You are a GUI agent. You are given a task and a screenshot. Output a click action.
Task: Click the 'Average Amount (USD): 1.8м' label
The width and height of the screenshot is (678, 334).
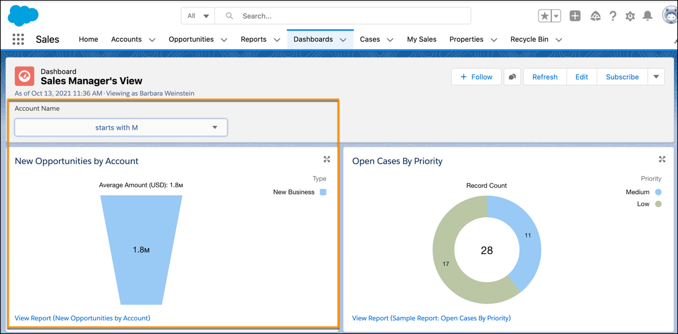(141, 185)
